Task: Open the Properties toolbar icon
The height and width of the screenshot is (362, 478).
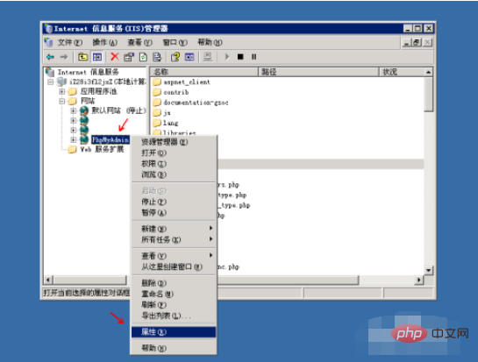Action: [x=129, y=57]
